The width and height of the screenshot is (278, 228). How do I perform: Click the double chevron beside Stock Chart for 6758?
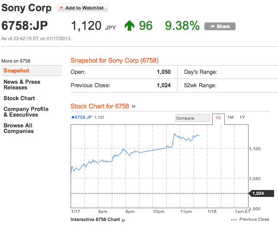pyautogui.click(x=134, y=106)
